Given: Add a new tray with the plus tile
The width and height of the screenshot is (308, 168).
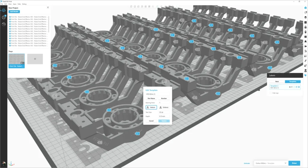Looking at the screenshot, I should tap(35, 59).
